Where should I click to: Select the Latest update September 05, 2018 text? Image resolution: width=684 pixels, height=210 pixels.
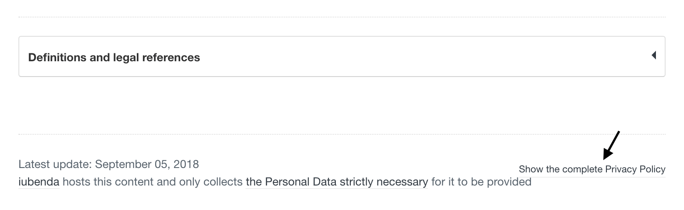(x=109, y=164)
